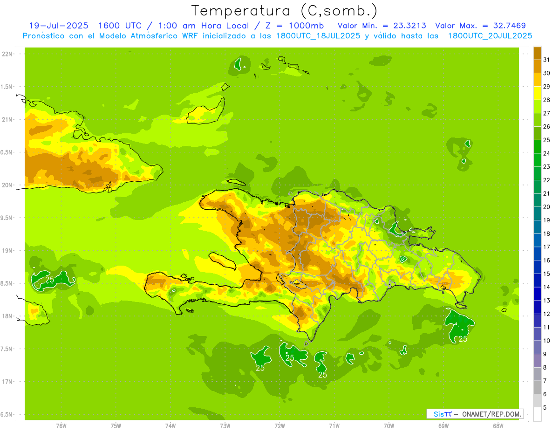Click the "73W" longitude axis label
The image size is (559, 432).
click(225, 426)
